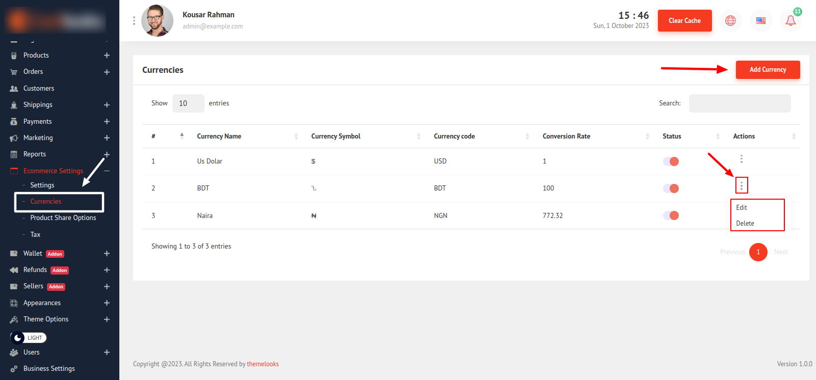816x380 pixels.
Task: Choose Delete in the actions menu
Action: pos(745,224)
